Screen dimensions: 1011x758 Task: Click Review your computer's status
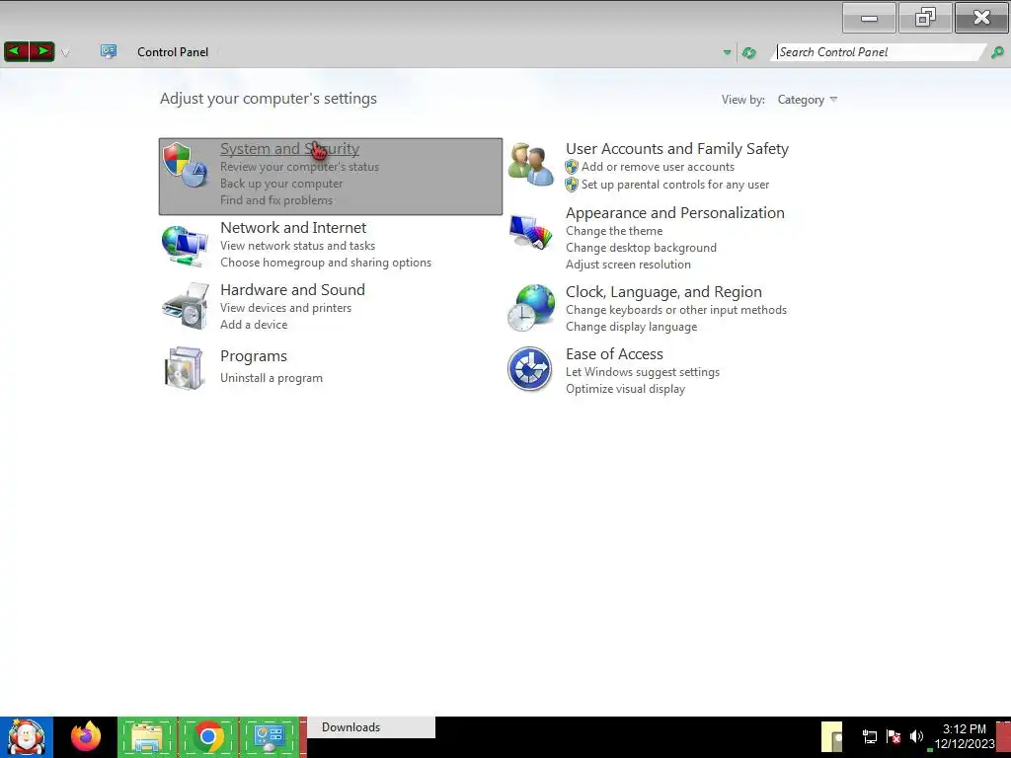pos(299,167)
